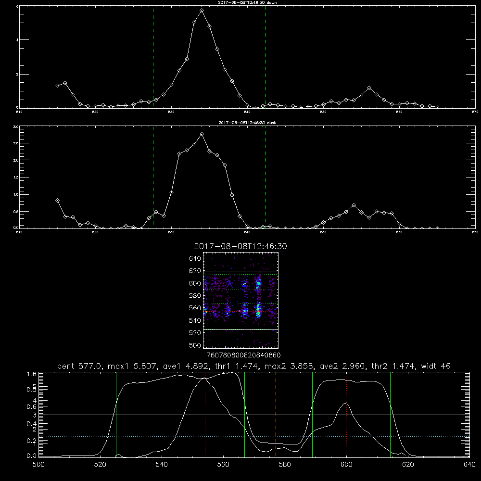Click heat map y-axis label '640'
This screenshot has width=481, height=481.
195,258
